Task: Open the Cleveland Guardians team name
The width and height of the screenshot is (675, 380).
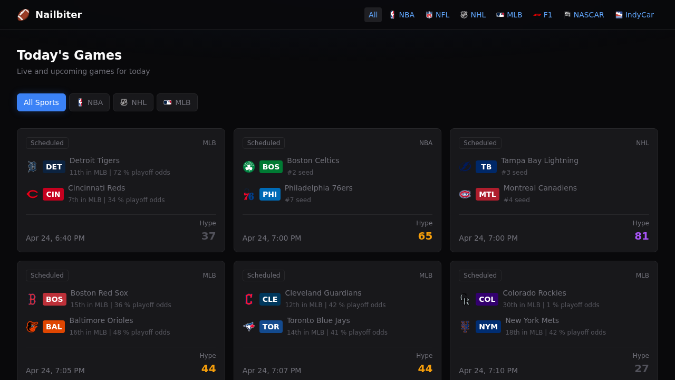Action: point(323,293)
